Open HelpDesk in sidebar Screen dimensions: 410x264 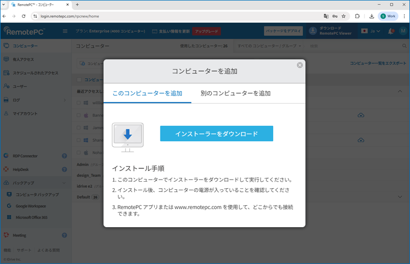point(20,169)
